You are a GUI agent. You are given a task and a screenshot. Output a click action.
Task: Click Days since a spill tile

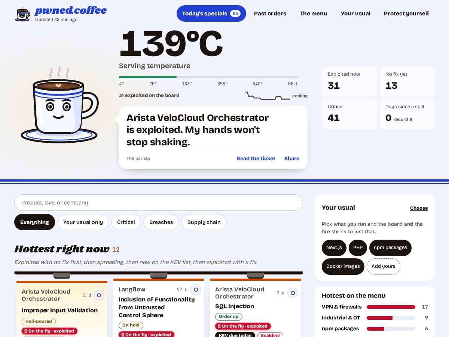pos(407,114)
